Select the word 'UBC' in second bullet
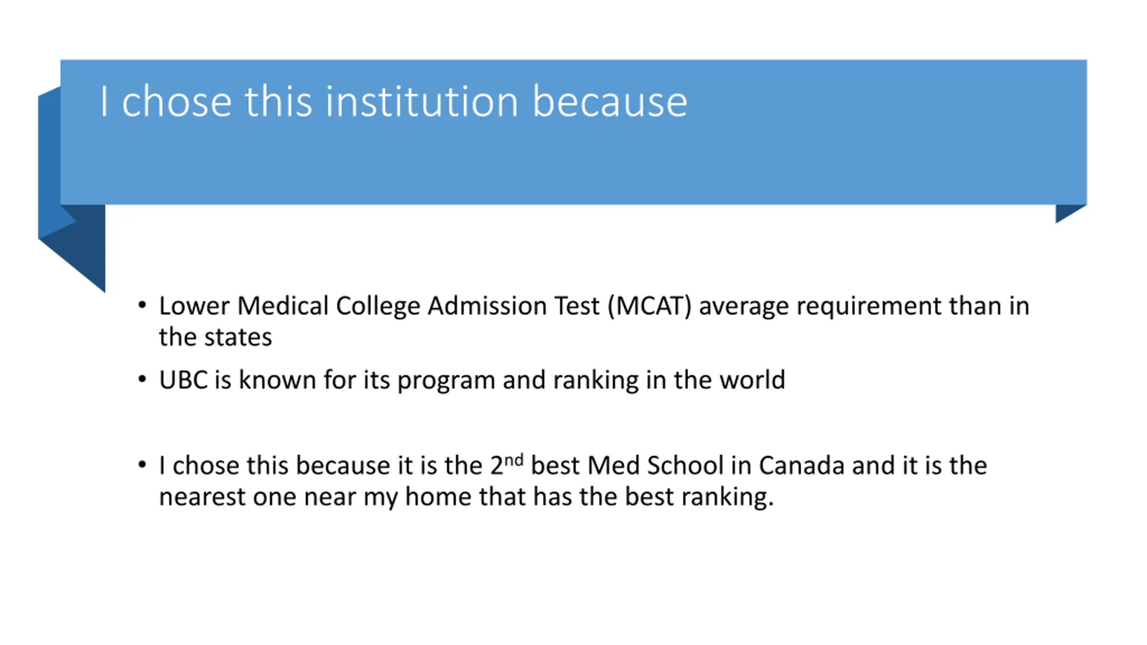 (183, 380)
